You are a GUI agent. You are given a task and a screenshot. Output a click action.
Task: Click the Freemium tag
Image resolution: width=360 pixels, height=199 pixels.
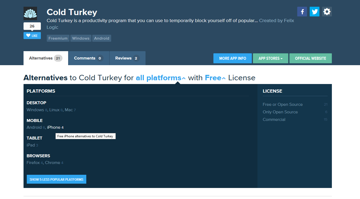pos(58,38)
